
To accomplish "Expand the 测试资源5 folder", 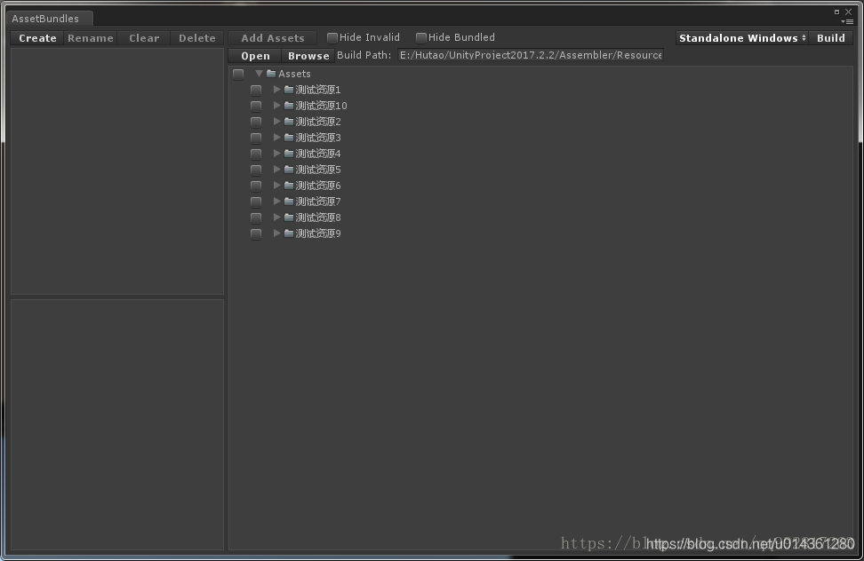I will [277, 169].
